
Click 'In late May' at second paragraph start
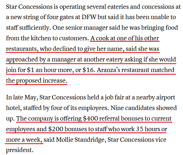[x=22, y=98]
